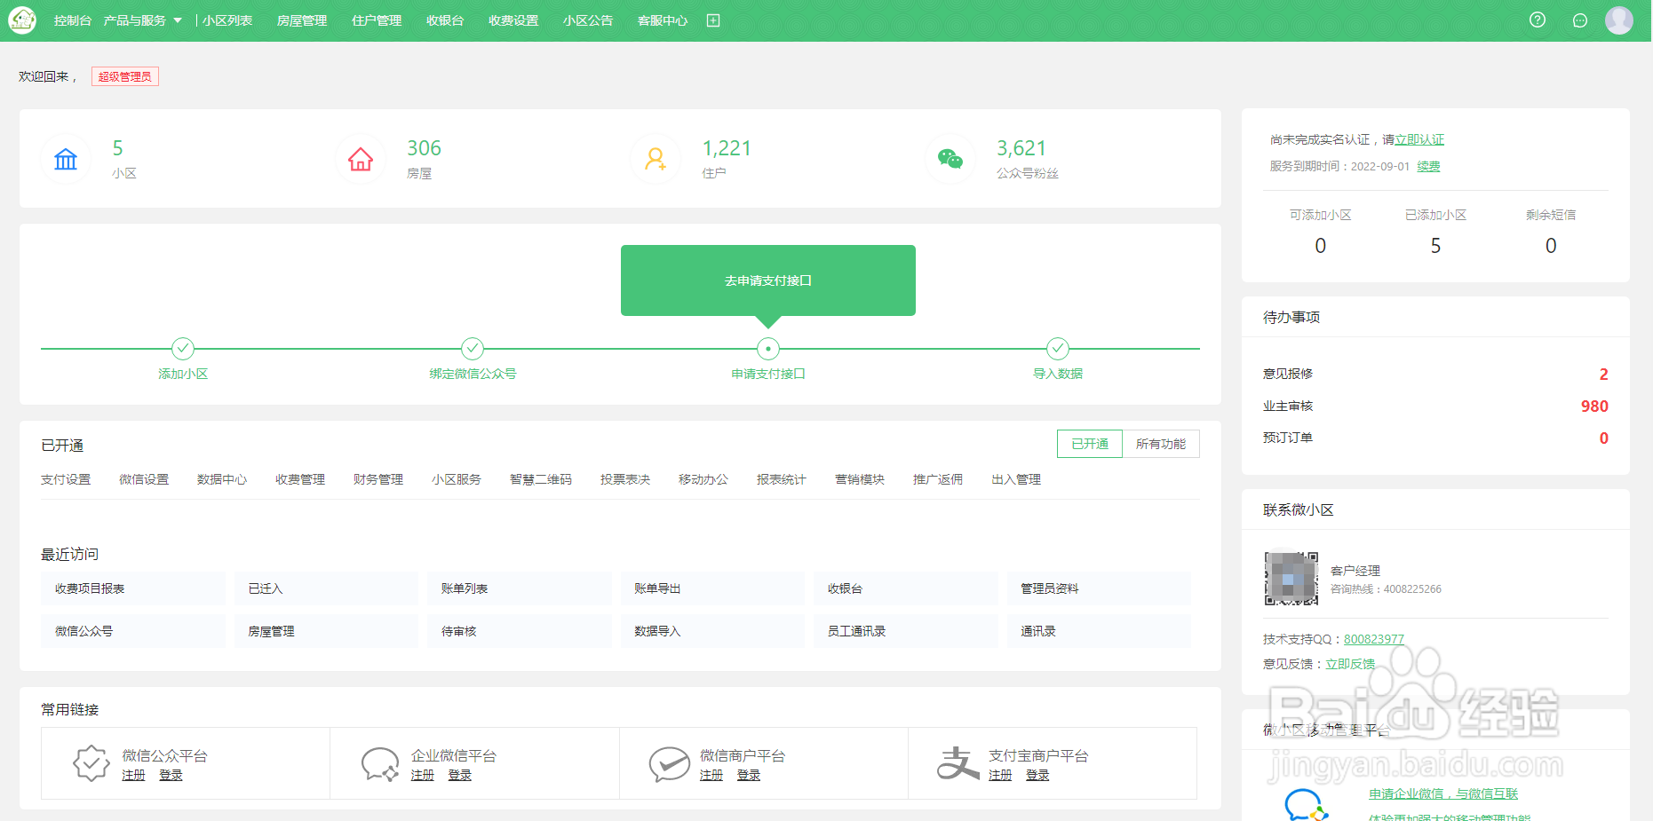This screenshot has width=1653, height=821.
Task: Open the message chat bubble icon
Action: (1580, 20)
